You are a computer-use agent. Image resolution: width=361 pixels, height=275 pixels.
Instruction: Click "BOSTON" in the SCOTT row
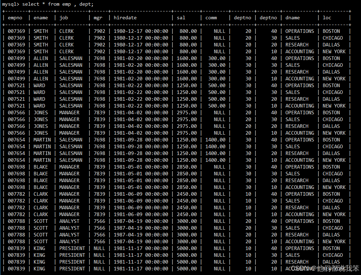[331, 221]
